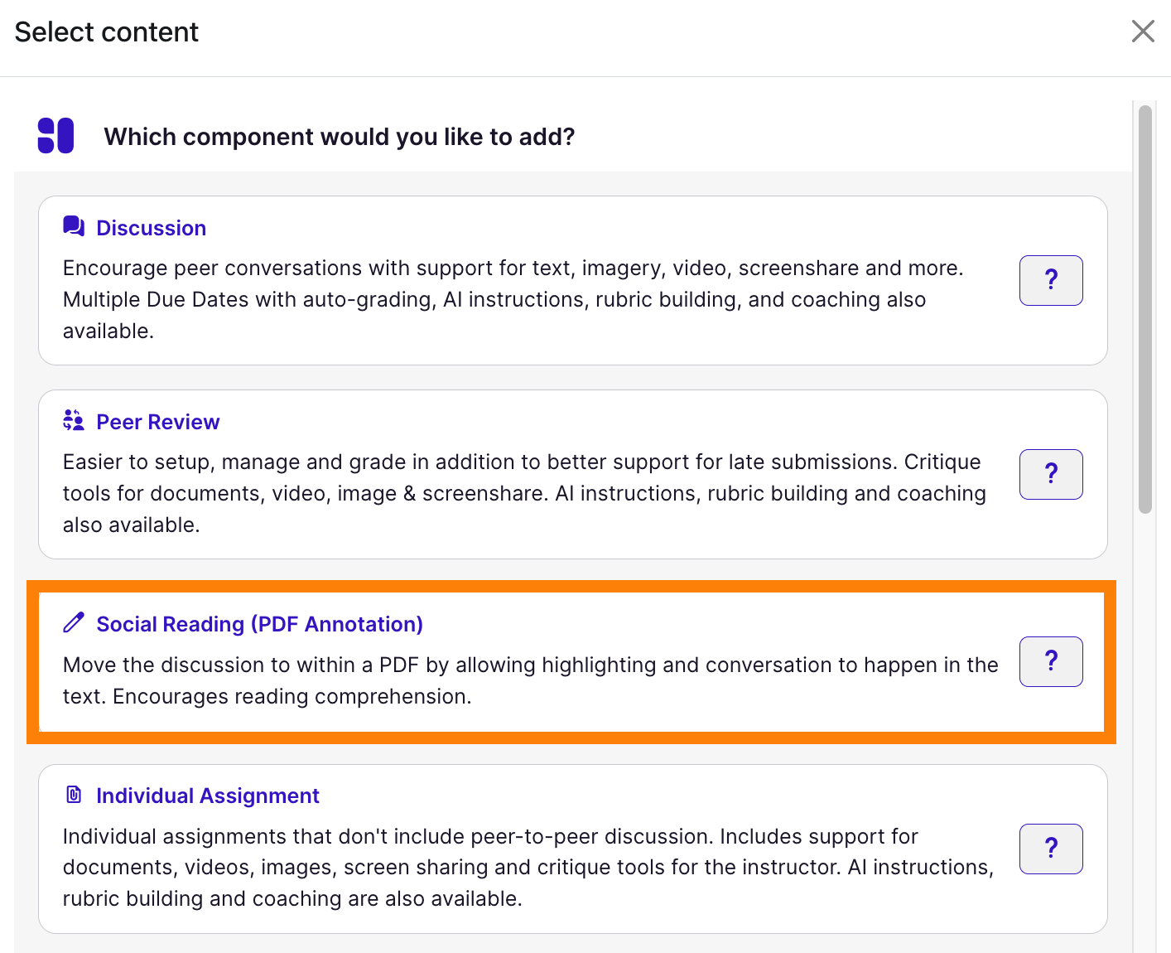Viewport: 1171px width, 953px height.
Task: Click the purple component icon beside the heading
Action: coord(55,136)
